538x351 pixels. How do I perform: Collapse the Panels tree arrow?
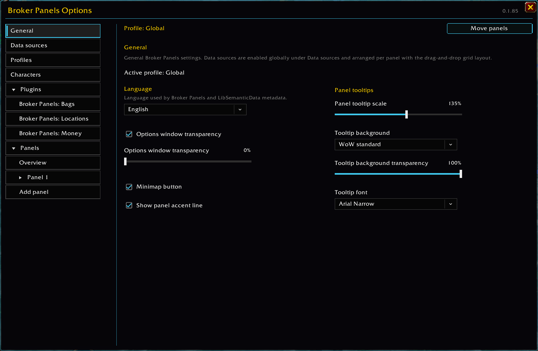(x=13, y=148)
